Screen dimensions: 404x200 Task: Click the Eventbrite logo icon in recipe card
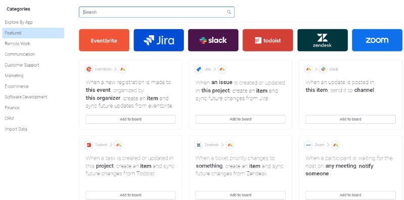point(89,69)
